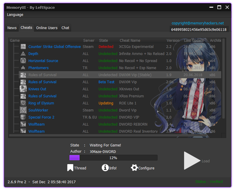Click the icon of the Beta Test row
The height and width of the screenshot is (190, 235).
(x=23, y=82)
